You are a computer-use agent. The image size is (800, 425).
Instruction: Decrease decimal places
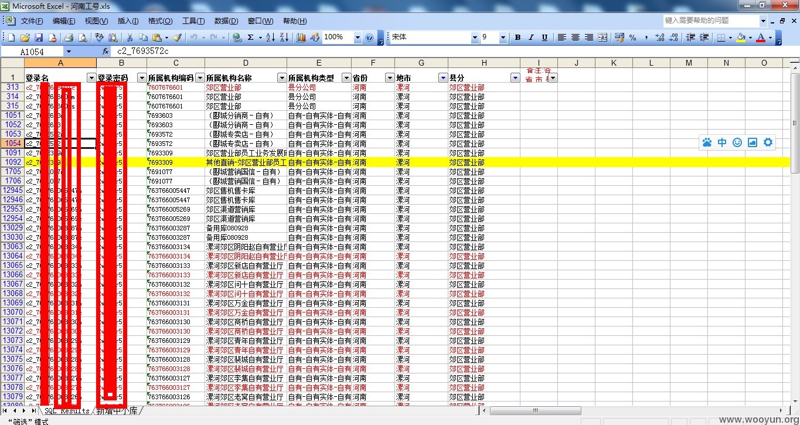(x=673, y=38)
